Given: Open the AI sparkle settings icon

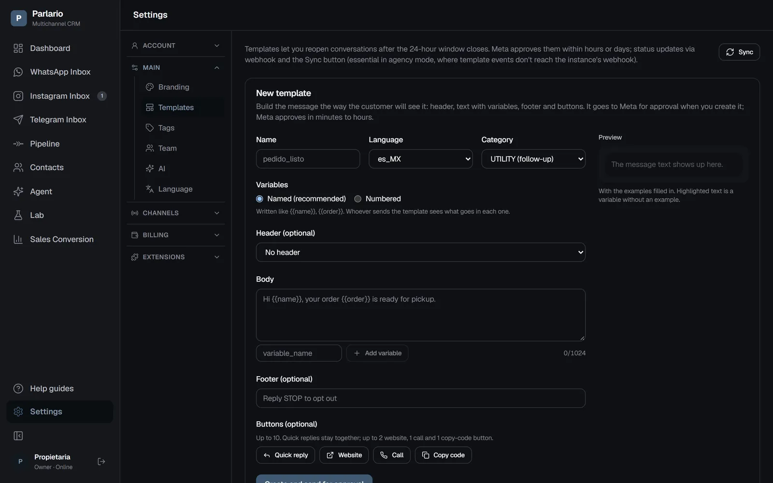Looking at the screenshot, I should (150, 169).
